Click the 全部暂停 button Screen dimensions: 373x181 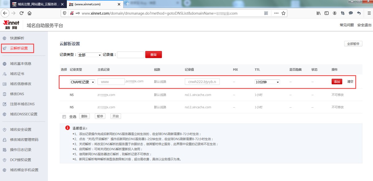pos(353,44)
